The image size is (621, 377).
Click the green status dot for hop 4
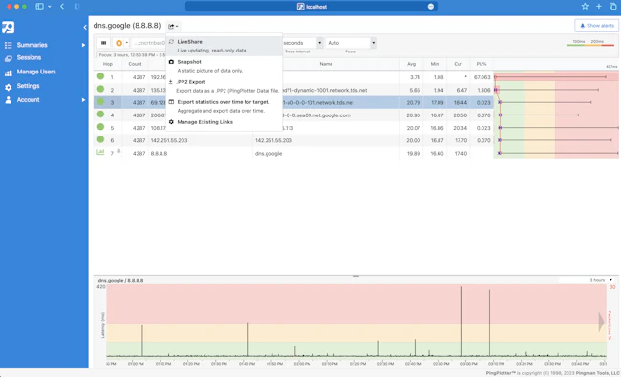pyautogui.click(x=100, y=115)
